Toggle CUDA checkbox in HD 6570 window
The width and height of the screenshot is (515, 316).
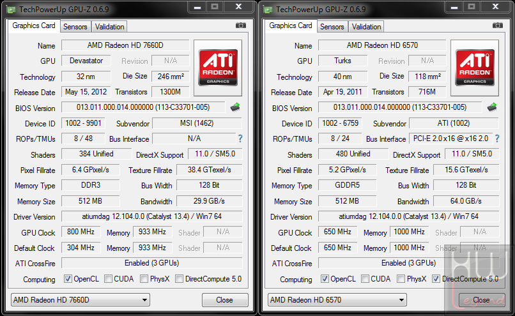click(x=365, y=279)
